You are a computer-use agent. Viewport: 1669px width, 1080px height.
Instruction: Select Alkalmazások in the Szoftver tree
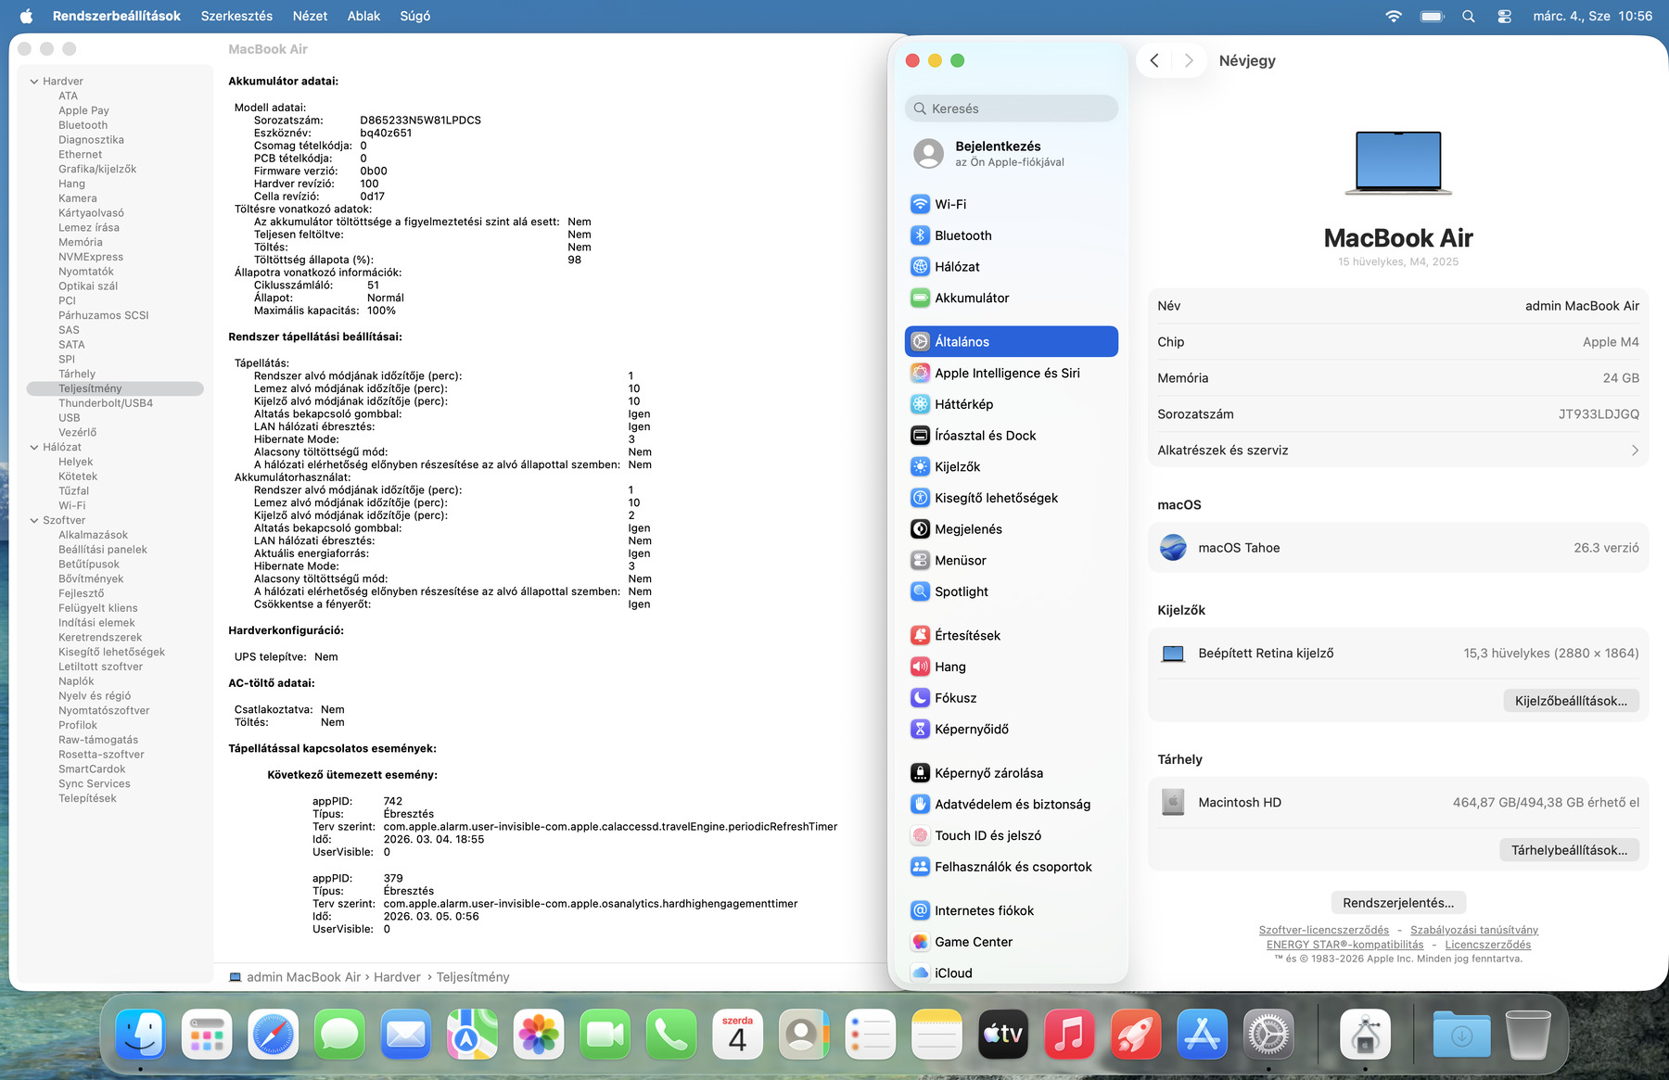pos(94,535)
